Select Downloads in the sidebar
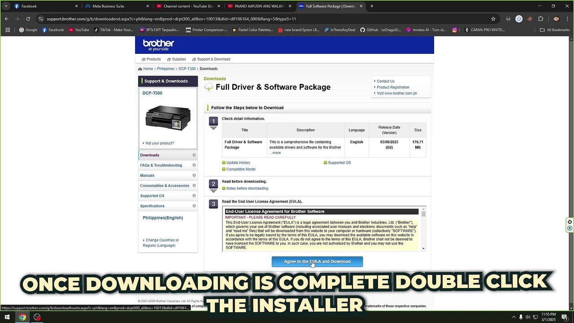 pyautogui.click(x=168, y=155)
